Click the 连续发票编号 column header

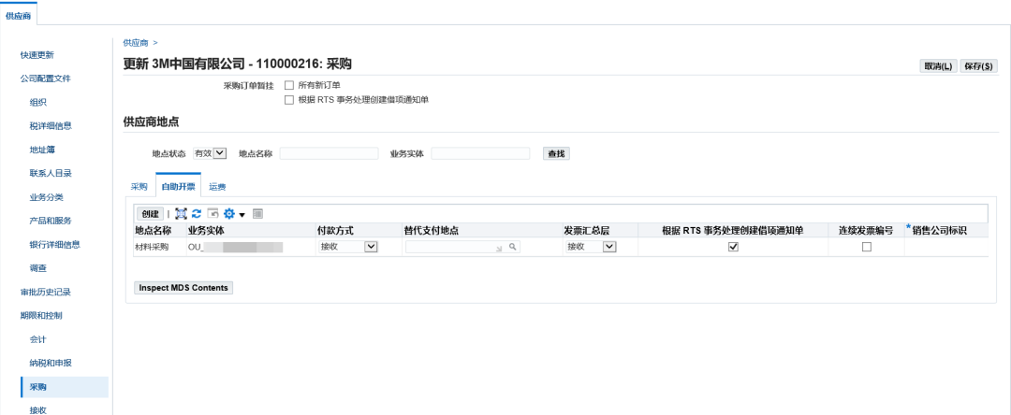(866, 230)
